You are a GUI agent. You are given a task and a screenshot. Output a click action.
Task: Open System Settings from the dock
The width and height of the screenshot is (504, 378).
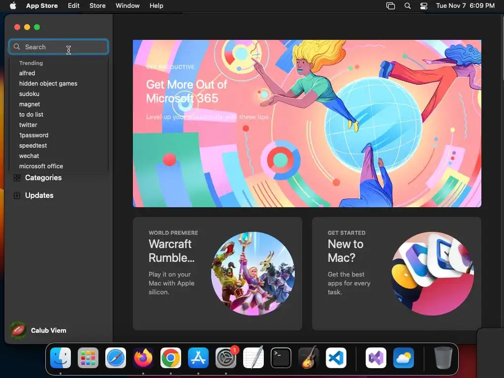226,358
